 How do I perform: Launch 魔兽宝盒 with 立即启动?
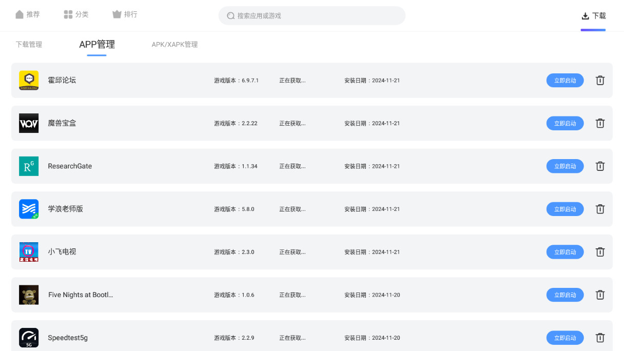pyautogui.click(x=565, y=123)
